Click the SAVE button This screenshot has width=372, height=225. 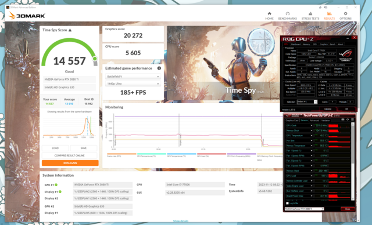click(84, 148)
